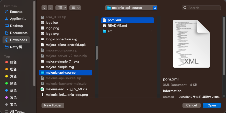Open Recents in sidebar
This screenshot has width=226, height=113.
(x=16, y=12)
